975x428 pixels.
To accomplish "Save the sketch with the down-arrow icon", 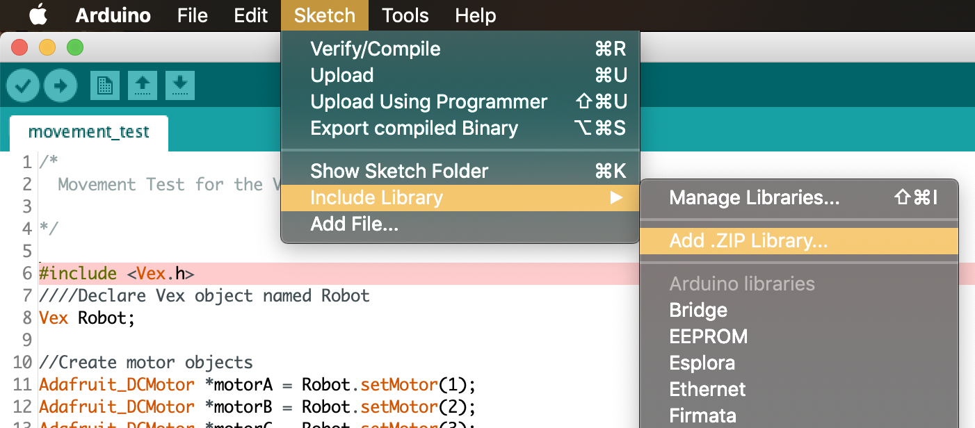I will [x=180, y=85].
